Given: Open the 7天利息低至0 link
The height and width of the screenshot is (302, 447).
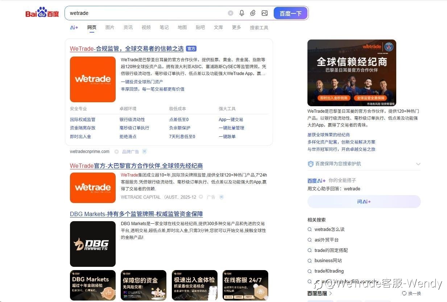Looking at the screenshot, I should point(182,137).
